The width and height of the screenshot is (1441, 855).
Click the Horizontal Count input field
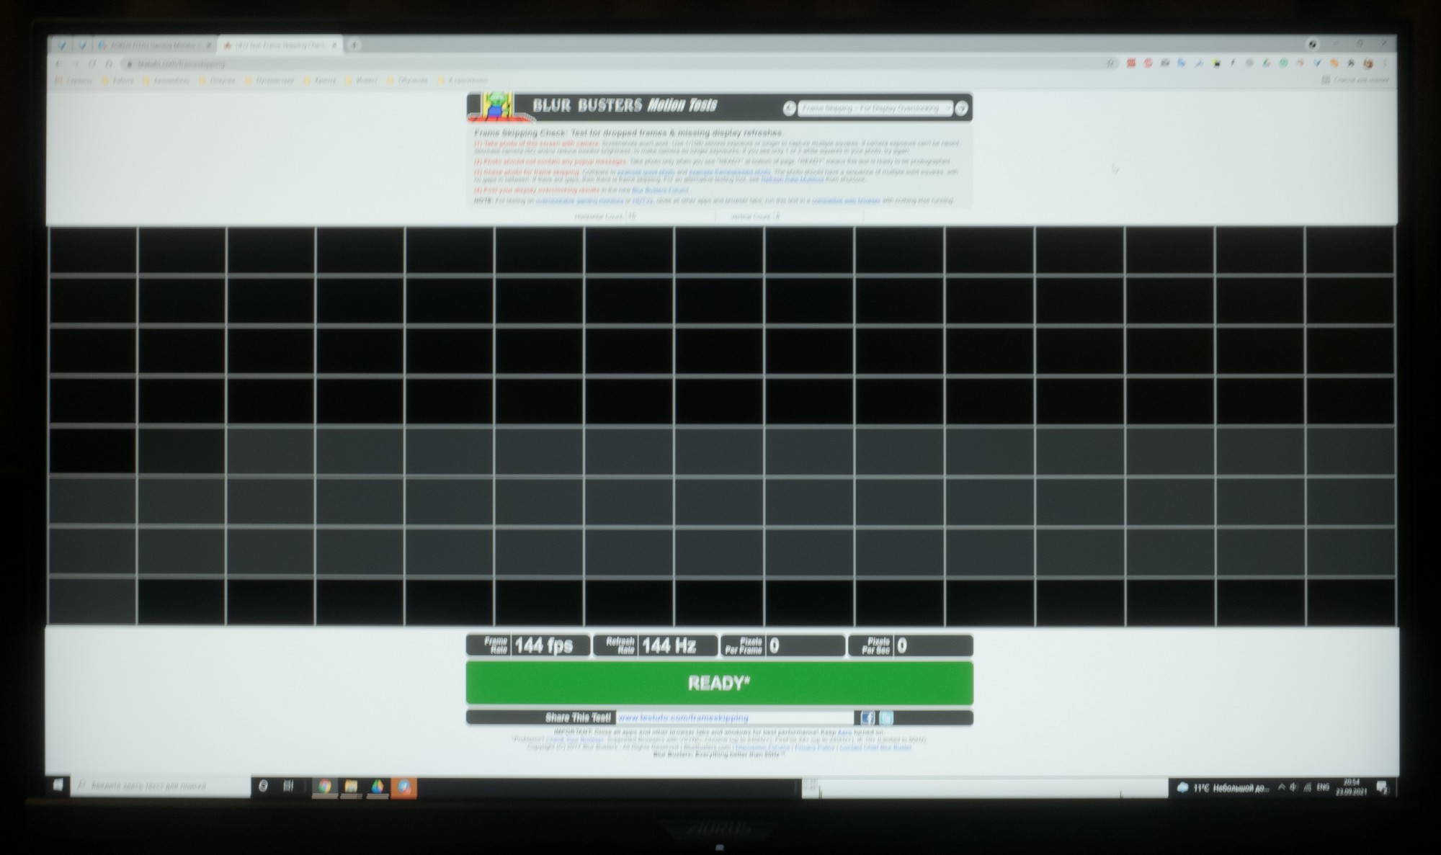670,216
